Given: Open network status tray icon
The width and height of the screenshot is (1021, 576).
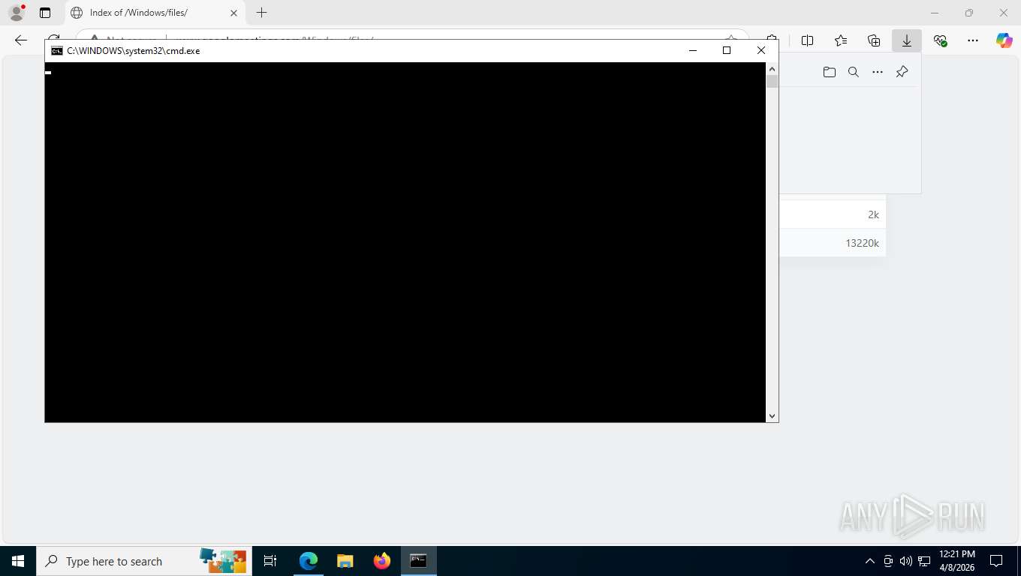Looking at the screenshot, I should pyautogui.click(x=924, y=561).
